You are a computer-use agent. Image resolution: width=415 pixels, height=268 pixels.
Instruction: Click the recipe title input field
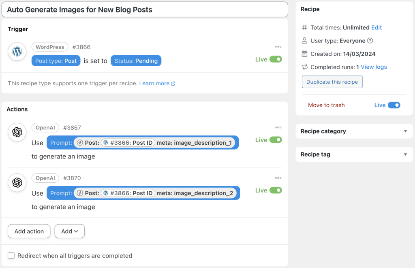[144, 9]
